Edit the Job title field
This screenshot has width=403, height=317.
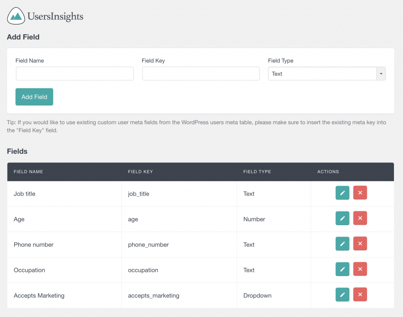point(342,193)
